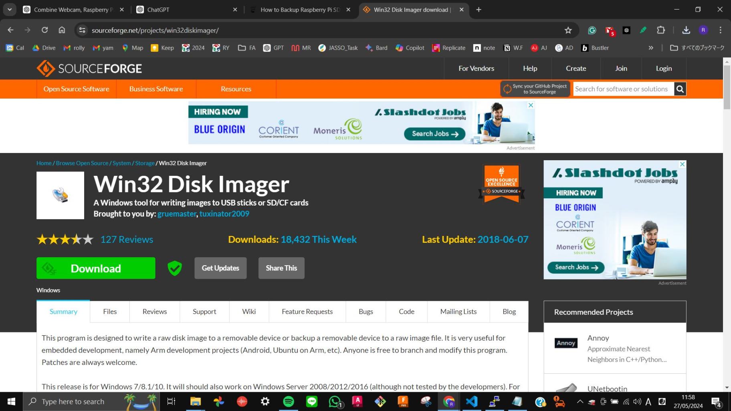The height and width of the screenshot is (411, 731).
Task: Switch to the Reviews tab
Action: tap(155, 312)
